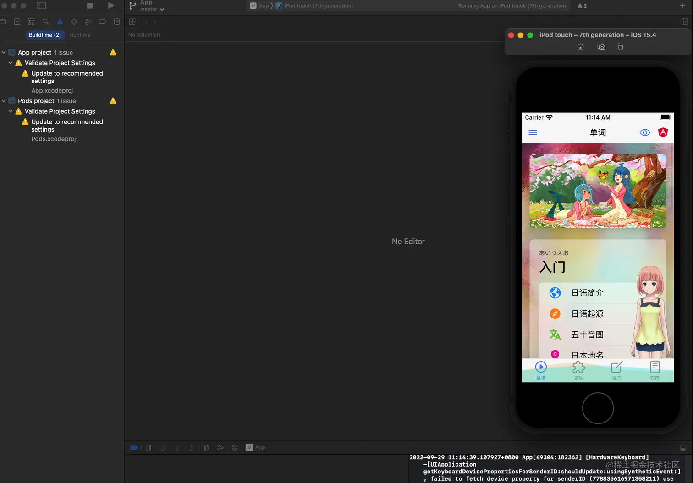The height and width of the screenshot is (483, 693).
Task: Select the App process in debug bar
Action: pos(255,448)
